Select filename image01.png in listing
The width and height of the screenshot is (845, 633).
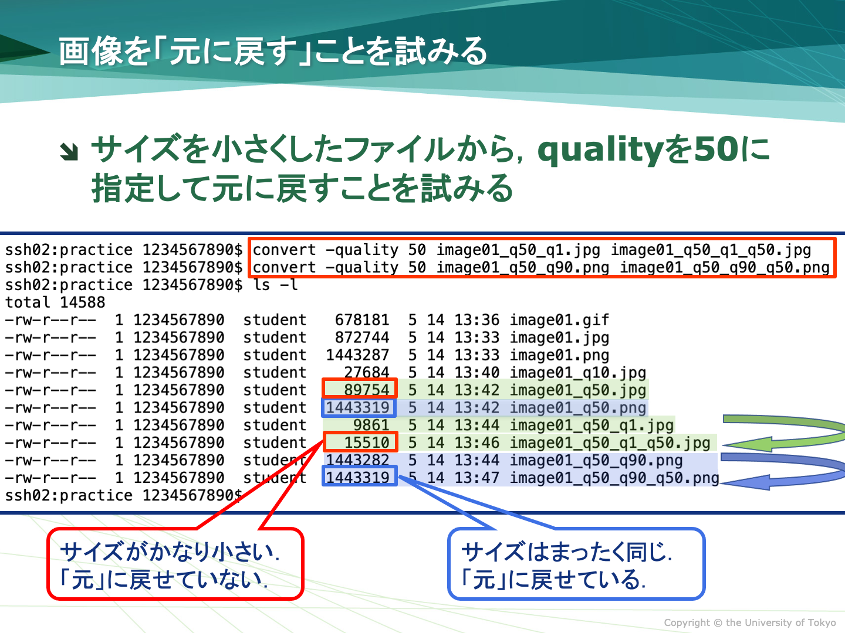click(x=559, y=355)
